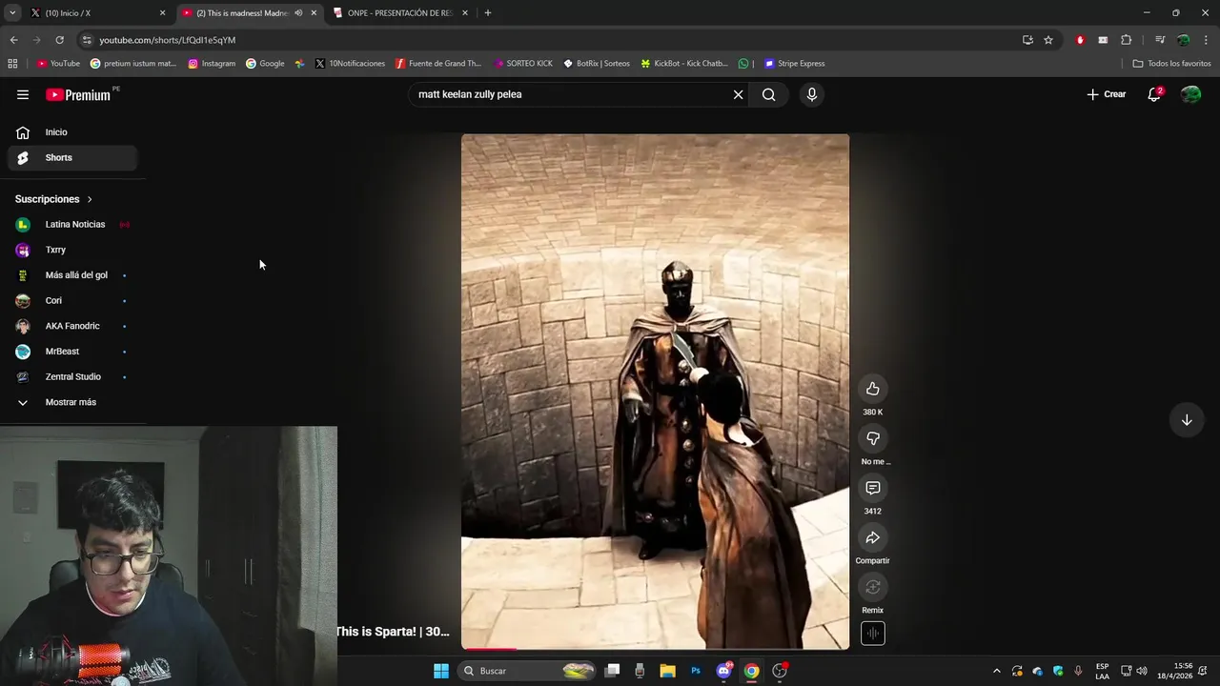Dislike the Short with thumbs down
Screen dimensions: 1220x686
click(872, 438)
